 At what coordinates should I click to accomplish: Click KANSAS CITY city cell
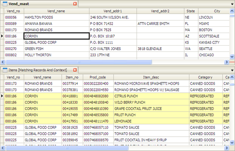tap(214, 42)
